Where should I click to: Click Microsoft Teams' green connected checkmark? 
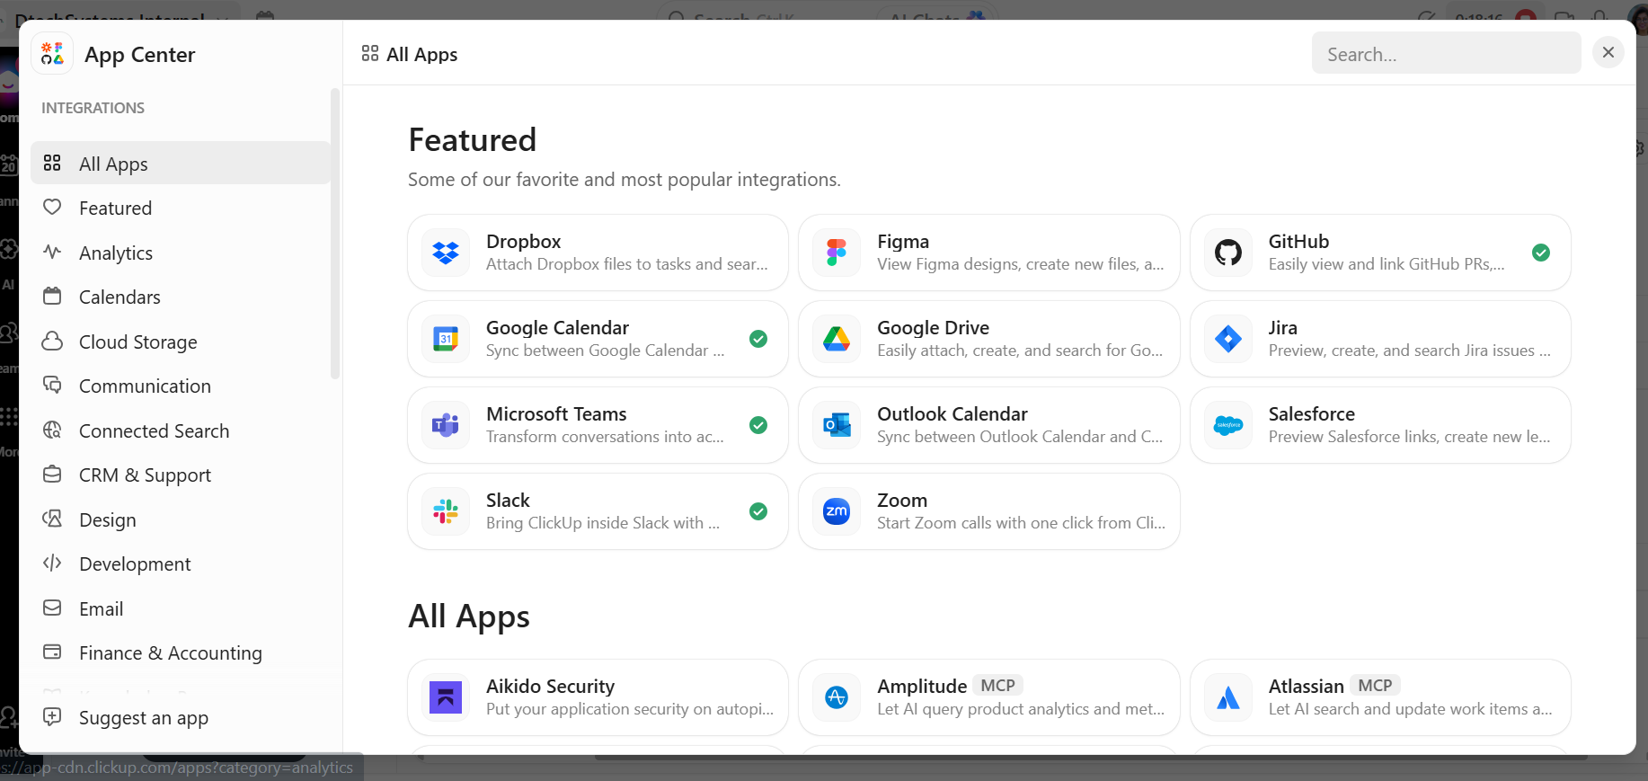tap(758, 425)
